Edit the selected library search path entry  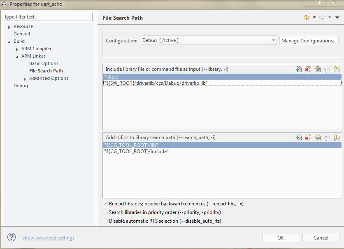click(318, 137)
